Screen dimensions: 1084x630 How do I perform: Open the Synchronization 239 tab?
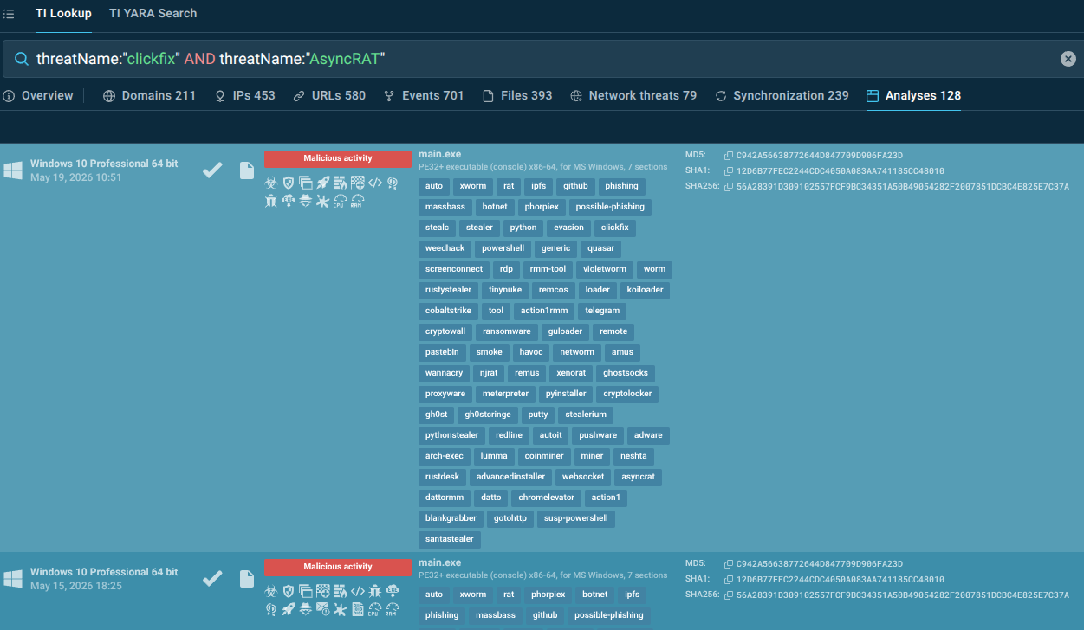(x=782, y=95)
